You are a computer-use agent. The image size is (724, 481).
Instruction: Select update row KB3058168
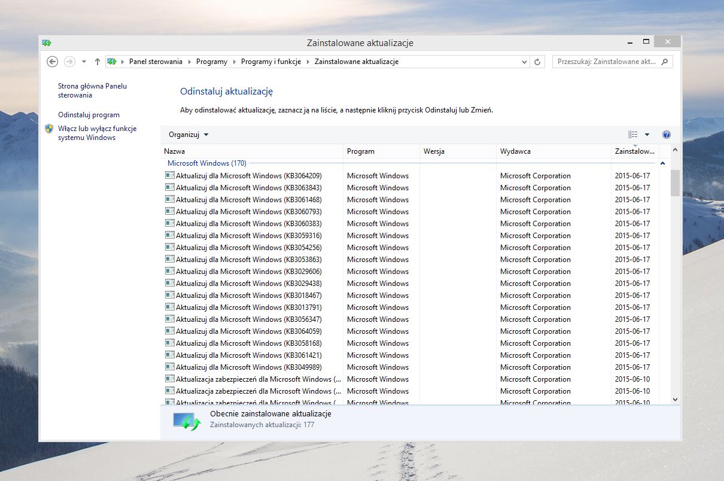(x=410, y=343)
